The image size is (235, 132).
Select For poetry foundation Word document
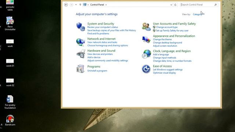click(10, 102)
